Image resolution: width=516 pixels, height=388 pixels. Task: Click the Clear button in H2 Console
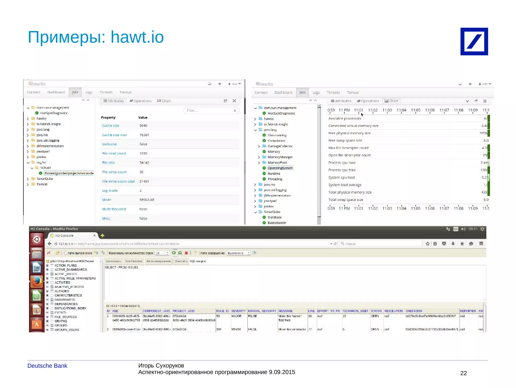(x=181, y=261)
